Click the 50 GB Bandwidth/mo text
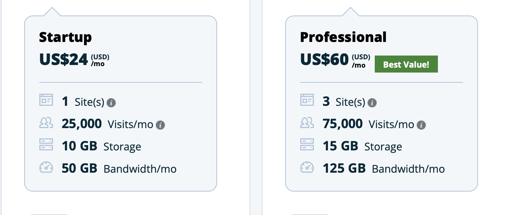 click(119, 168)
